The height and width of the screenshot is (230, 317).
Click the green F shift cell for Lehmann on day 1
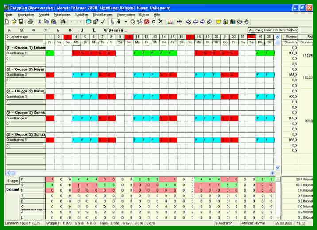pos(50,53)
